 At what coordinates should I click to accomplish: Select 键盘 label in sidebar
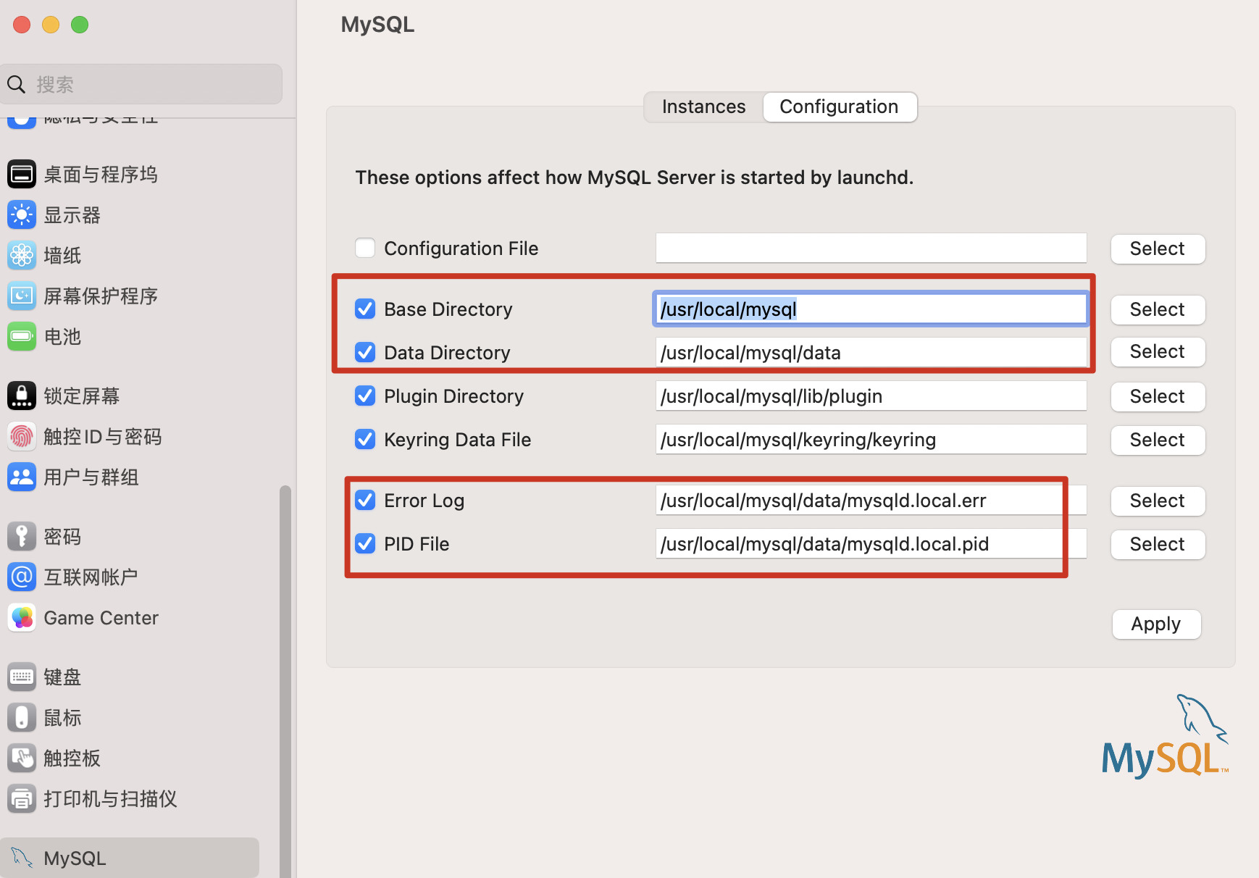(x=62, y=677)
